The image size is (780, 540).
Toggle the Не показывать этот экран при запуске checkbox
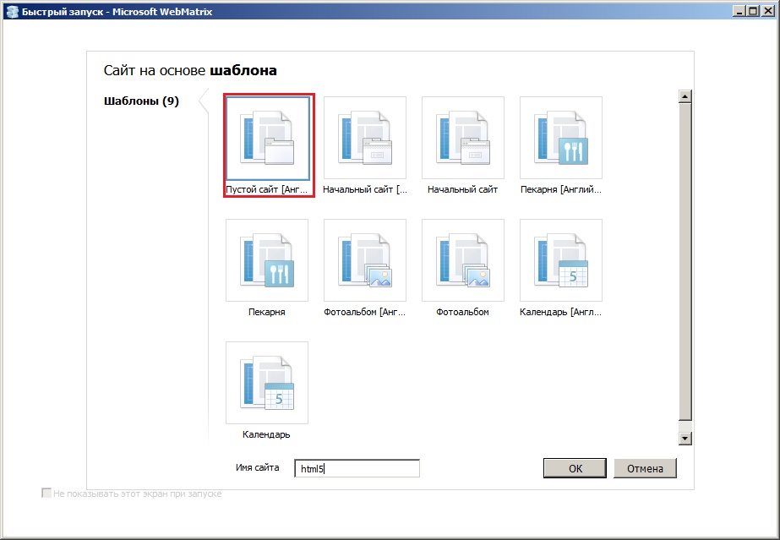click(46, 494)
